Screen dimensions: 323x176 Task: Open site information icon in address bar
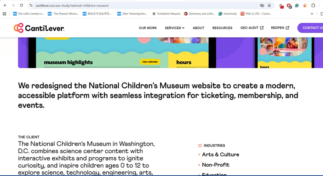tap(31, 6)
